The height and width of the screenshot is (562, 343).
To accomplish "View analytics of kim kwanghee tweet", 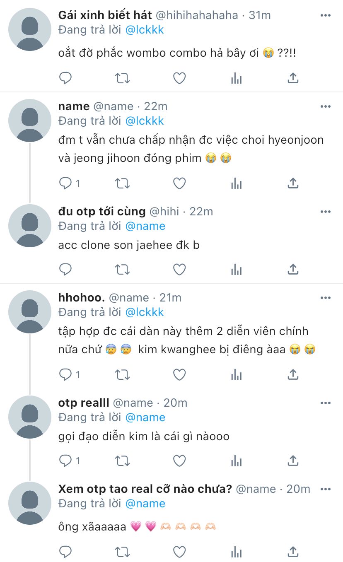I will pos(236,374).
